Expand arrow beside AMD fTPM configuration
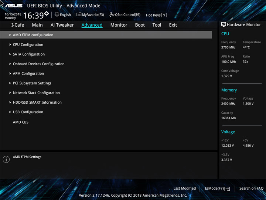Screen dimensions: 266x200 click(x=10, y=35)
